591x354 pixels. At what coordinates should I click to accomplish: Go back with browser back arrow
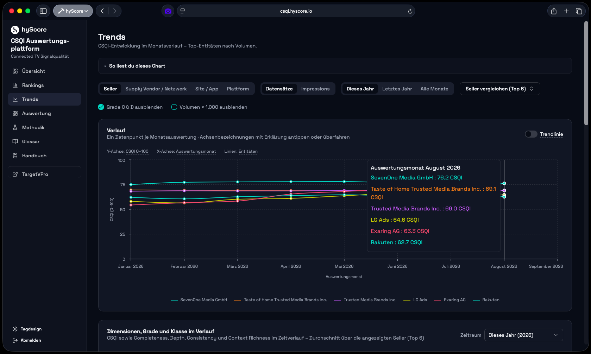(102, 11)
